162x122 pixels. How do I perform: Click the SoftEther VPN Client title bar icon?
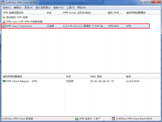3,3
